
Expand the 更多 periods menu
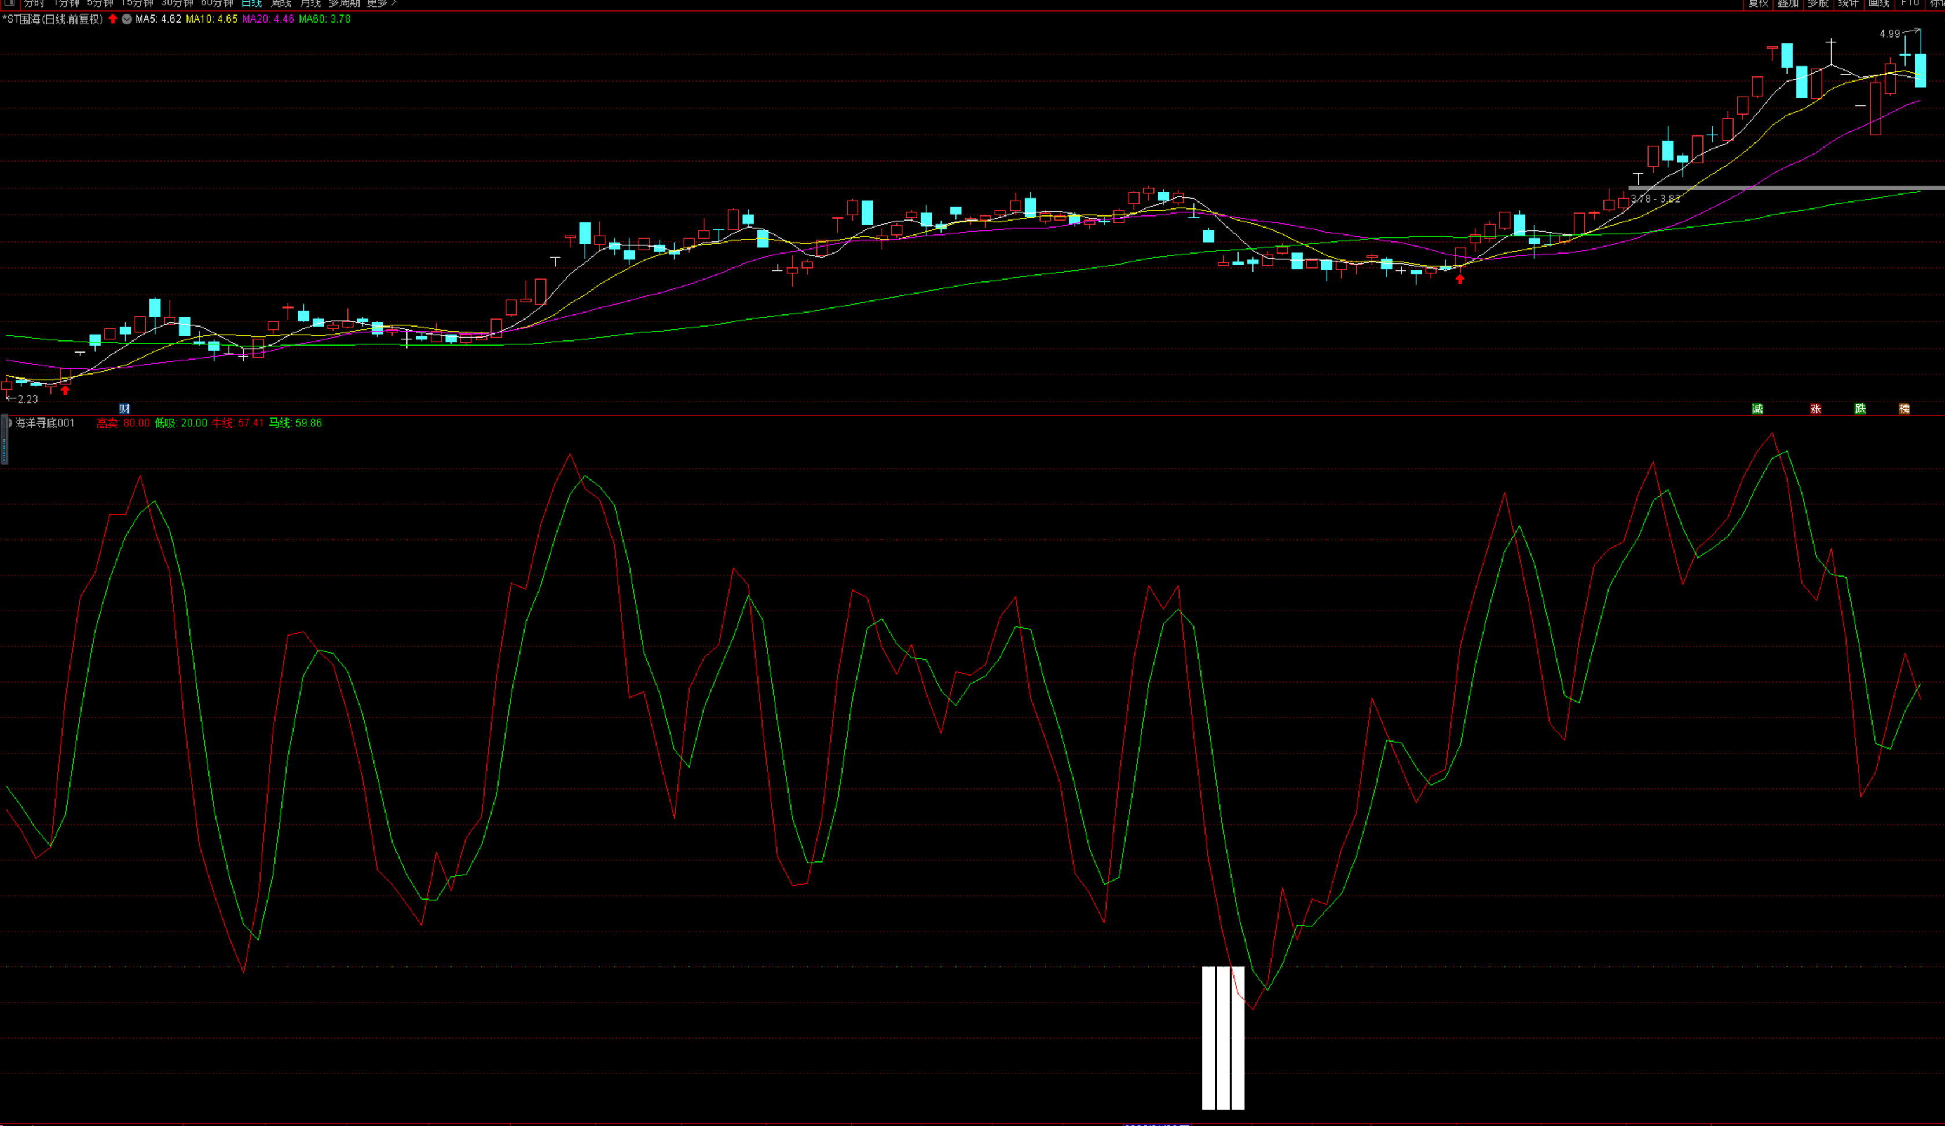coord(381,3)
